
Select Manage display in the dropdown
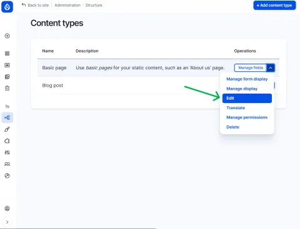(x=247, y=89)
